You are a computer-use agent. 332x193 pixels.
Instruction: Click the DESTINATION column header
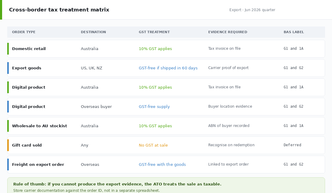93,32
